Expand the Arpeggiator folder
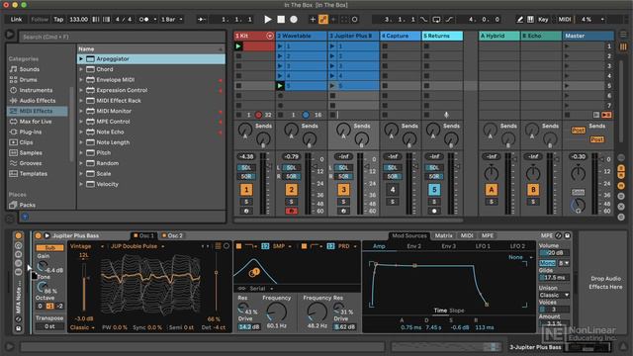The height and width of the screenshot is (356, 633). pyautogui.click(x=81, y=59)
